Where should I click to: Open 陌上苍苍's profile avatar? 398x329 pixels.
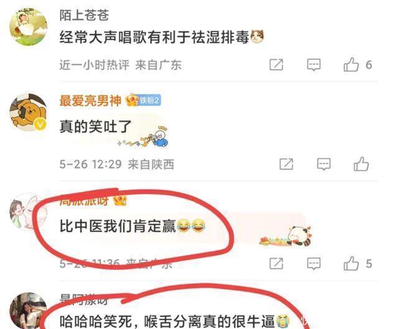29,27
